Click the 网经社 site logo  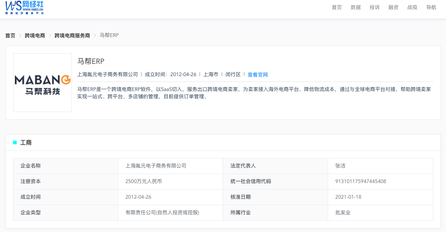(25, 8)
